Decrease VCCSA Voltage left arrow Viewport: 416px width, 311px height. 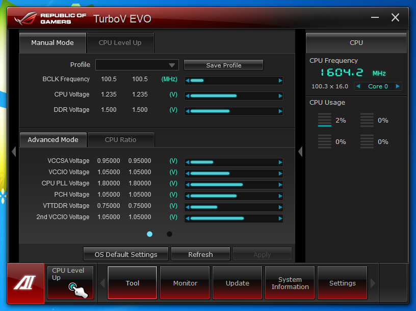[x=187, y=162]
